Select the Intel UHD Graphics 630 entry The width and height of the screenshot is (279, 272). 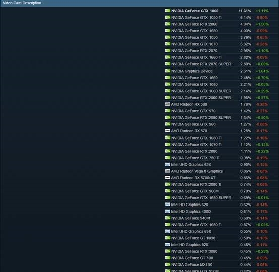coord(191,231)
